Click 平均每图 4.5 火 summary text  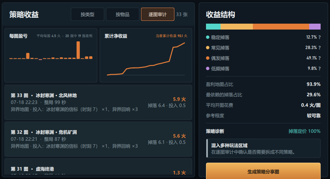49,36
